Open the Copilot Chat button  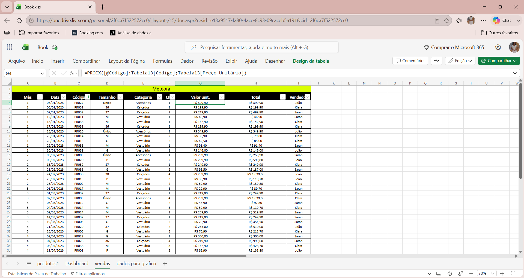click(502, 20)
